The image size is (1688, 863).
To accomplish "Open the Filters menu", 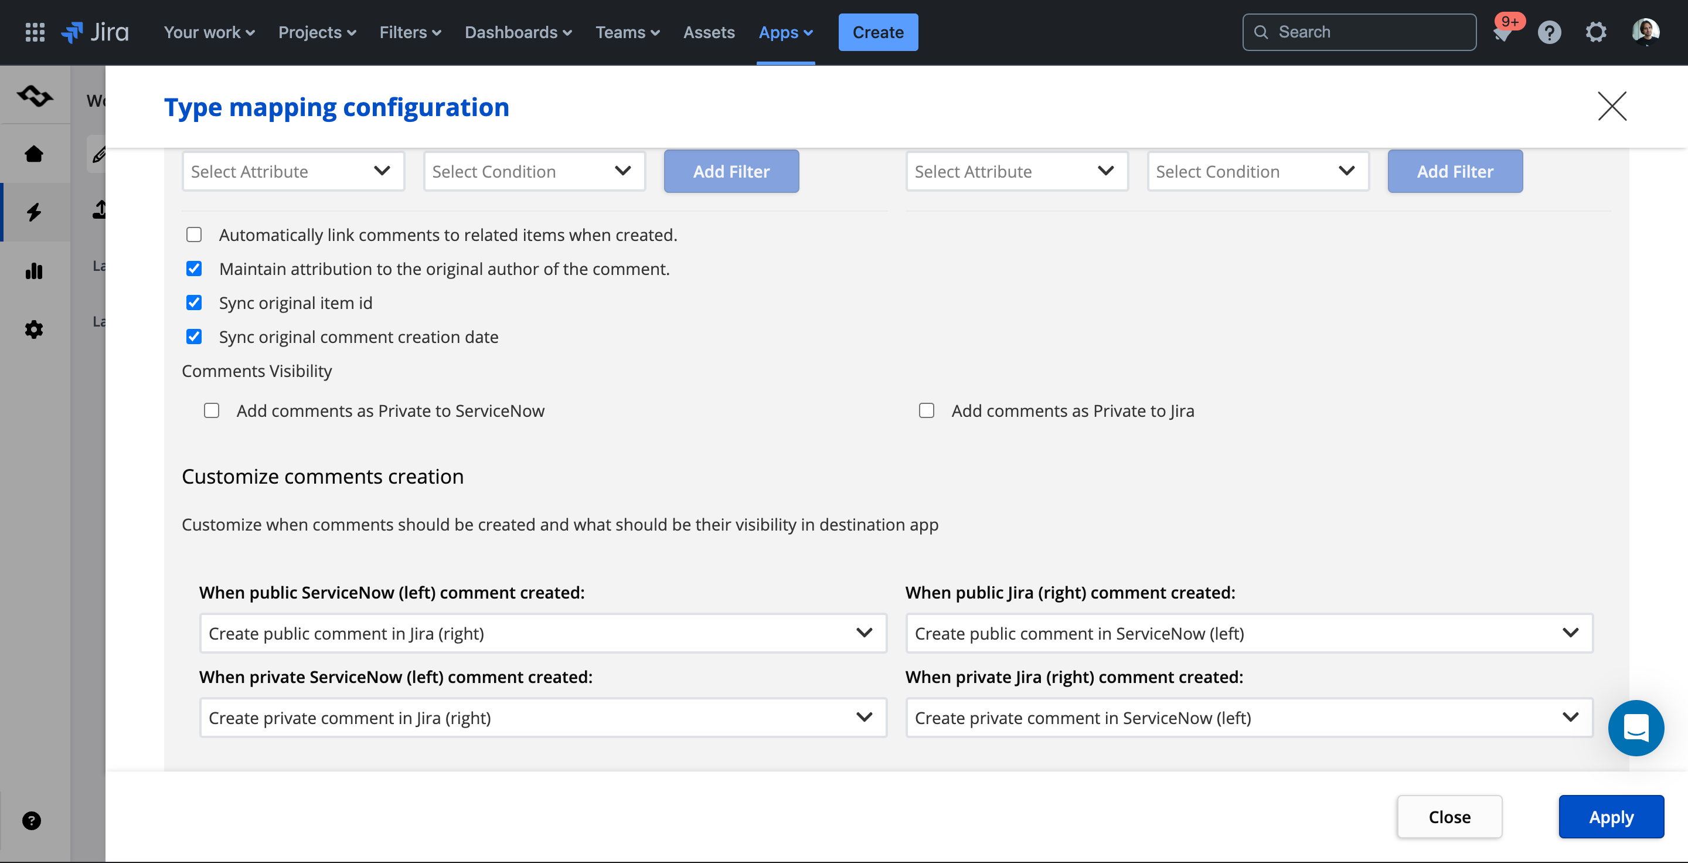I will point(410,32).
